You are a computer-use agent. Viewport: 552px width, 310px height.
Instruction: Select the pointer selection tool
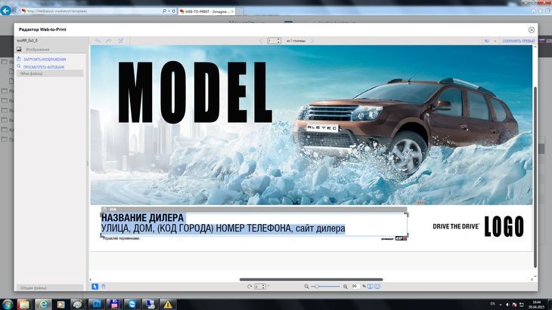click(95, 287)
